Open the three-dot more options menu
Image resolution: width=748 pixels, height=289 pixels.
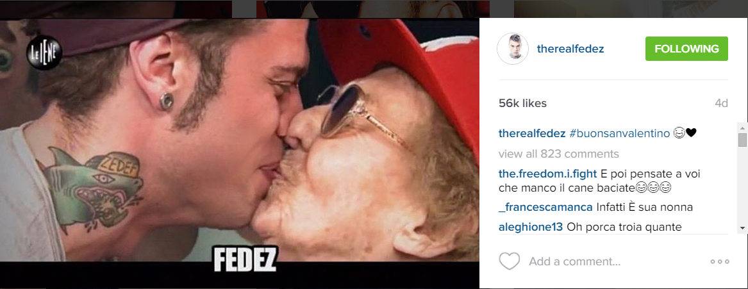[720, 261]
